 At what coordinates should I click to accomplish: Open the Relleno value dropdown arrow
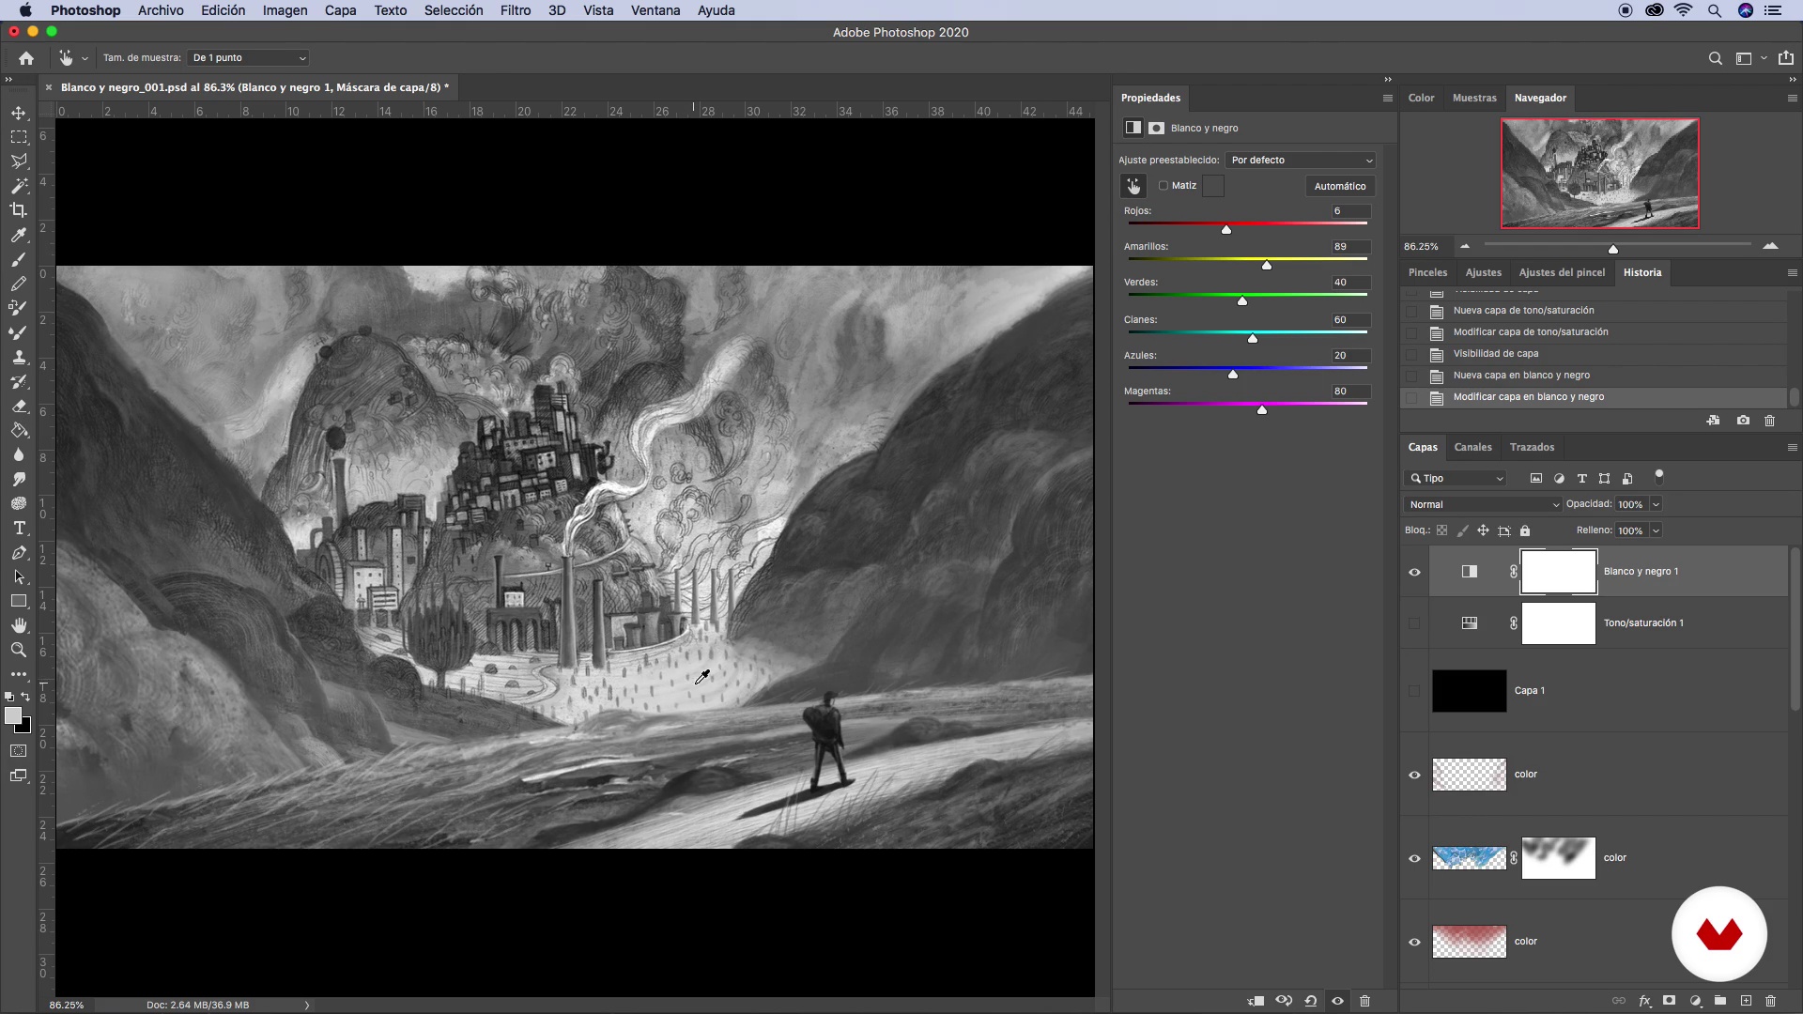click(1656, 531)
